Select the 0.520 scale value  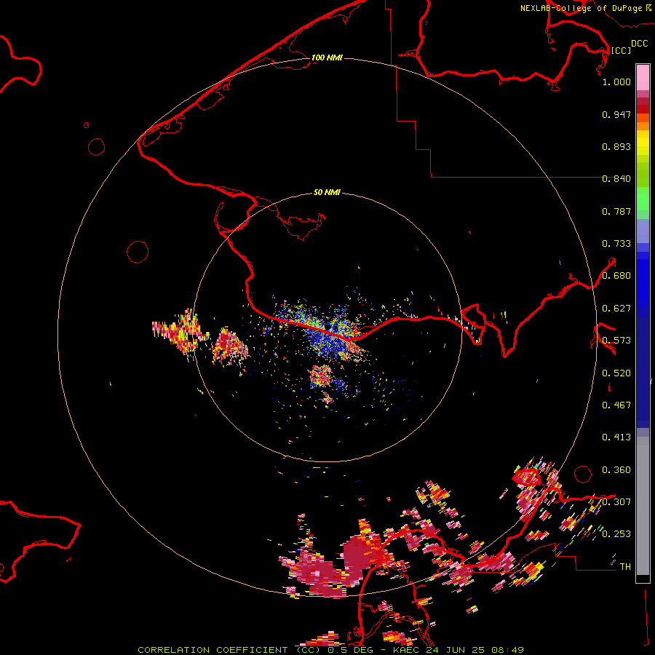pos(616,373)
